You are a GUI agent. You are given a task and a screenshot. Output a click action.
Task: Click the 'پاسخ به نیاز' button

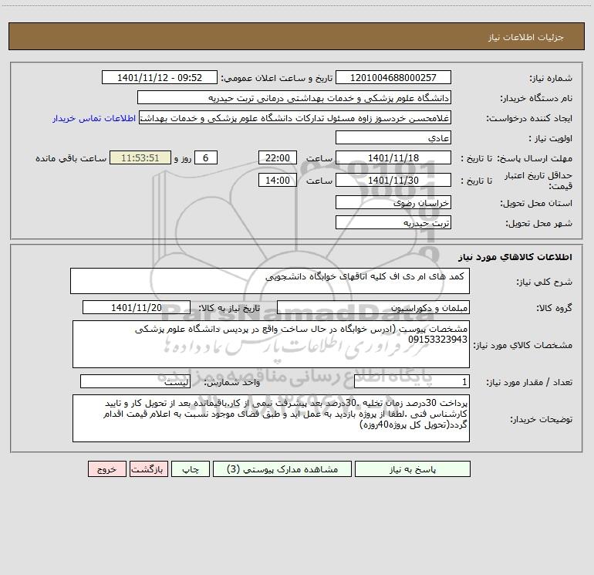tap(413, 469)
